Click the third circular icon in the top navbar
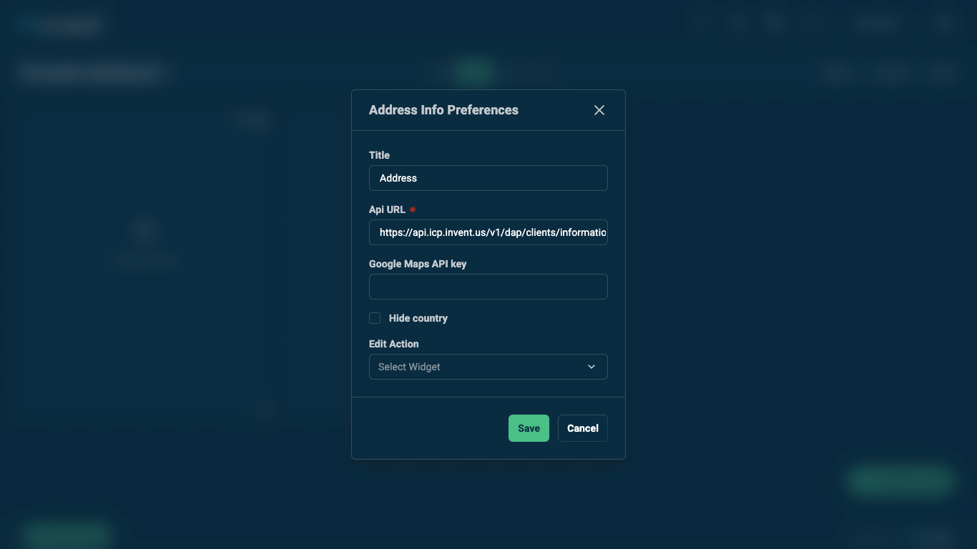Viewport: 977px width, 549px height. [775, 24]
